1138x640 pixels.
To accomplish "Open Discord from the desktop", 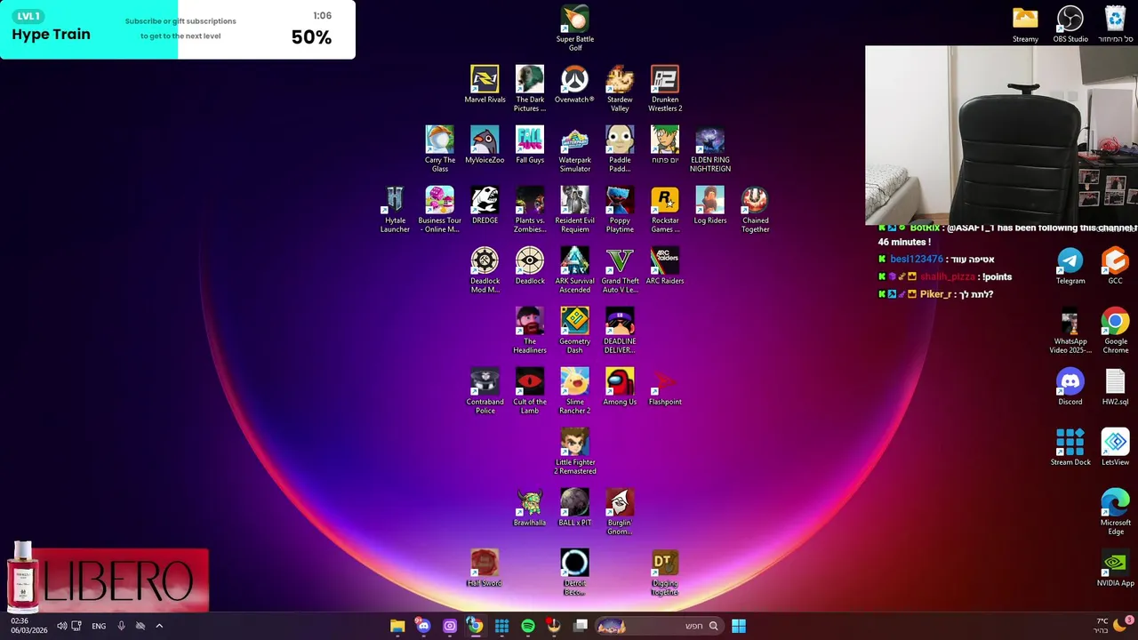I will [1070, 387].
